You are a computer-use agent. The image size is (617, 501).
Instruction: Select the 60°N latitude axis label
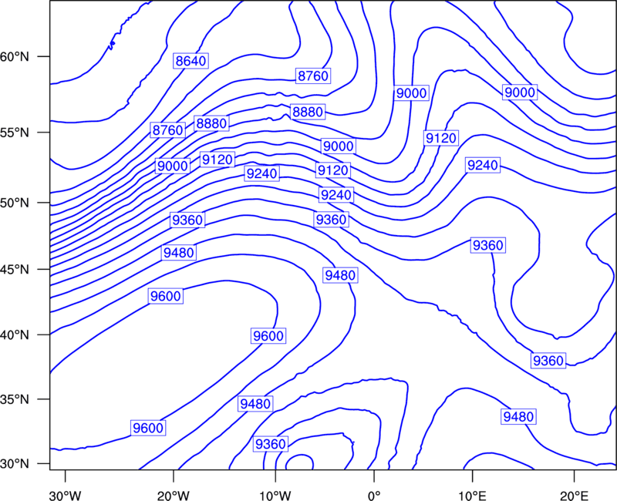[15, 56]
